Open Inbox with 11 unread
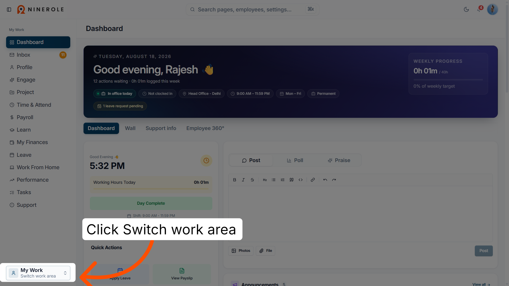509x286 pixels. click(38, 55)
